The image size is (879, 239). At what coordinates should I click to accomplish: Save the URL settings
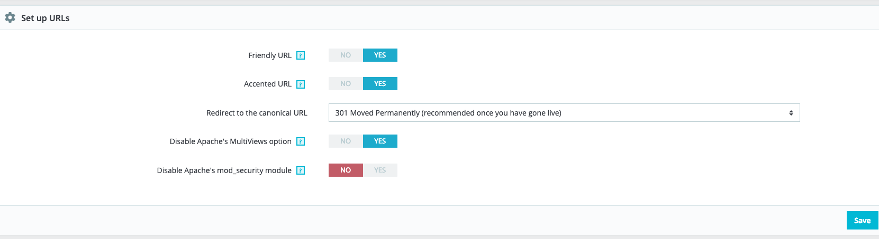click(x=862, y=221)
